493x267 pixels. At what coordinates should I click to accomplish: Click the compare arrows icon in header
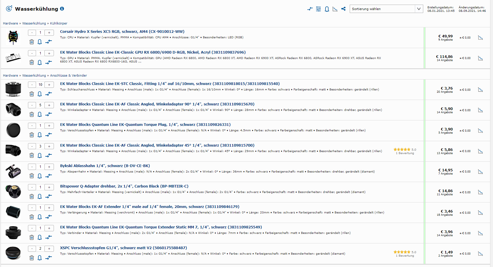[310, 9]
